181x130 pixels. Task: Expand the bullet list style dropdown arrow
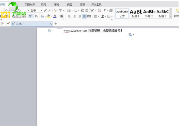[x=72, y=11]
